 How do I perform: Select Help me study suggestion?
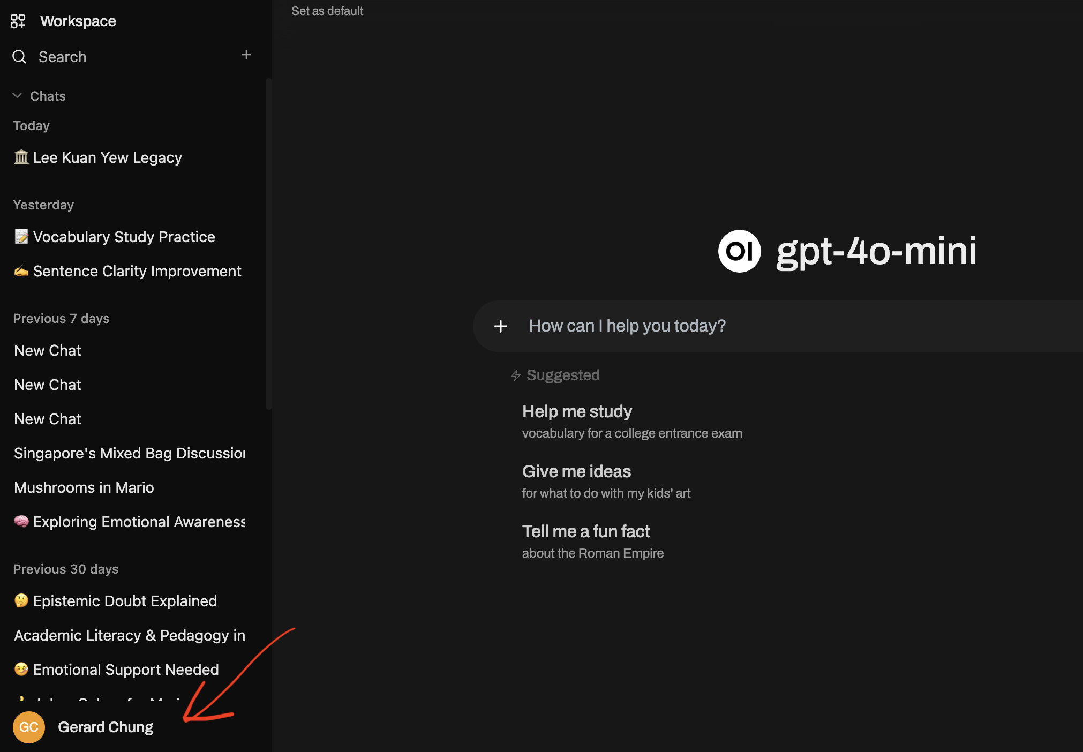tap(632, 422)
